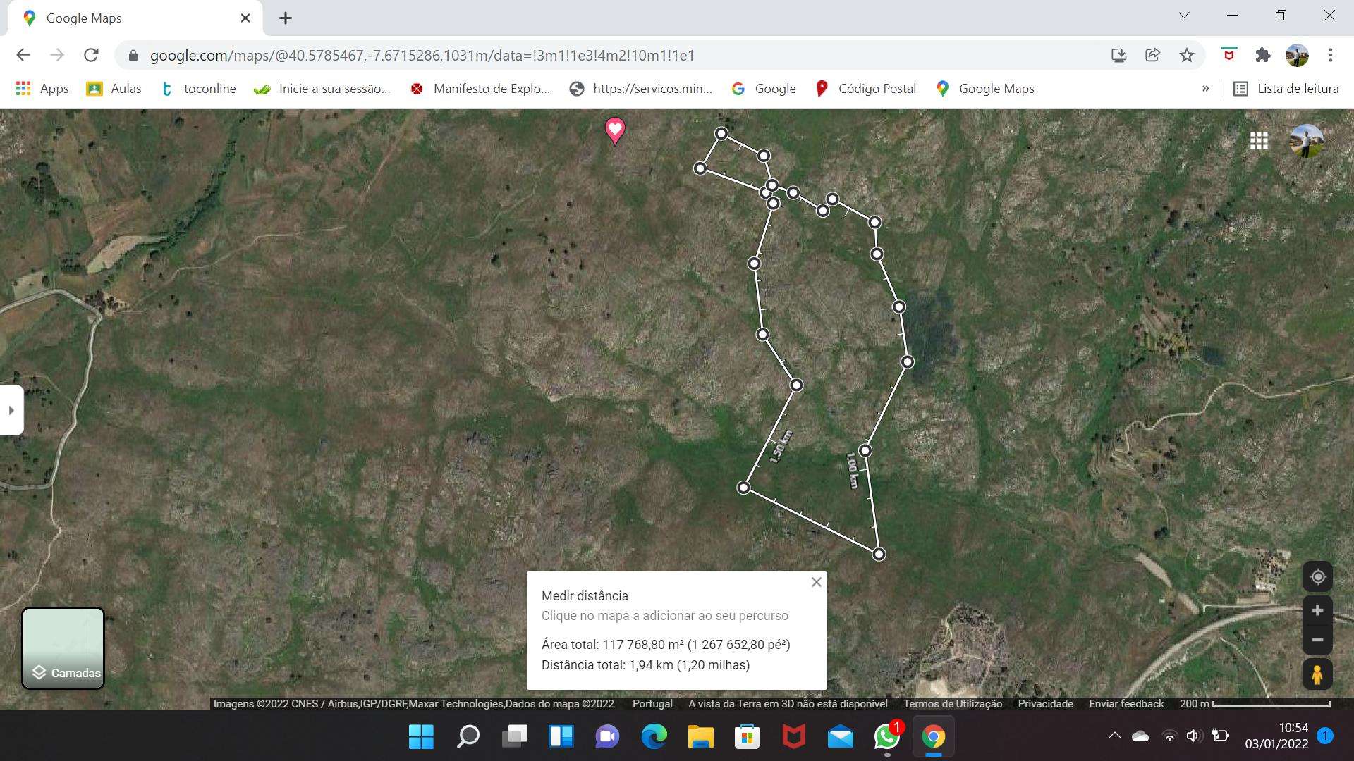Bookmark this page with the star icon
Viewport: 1354px width, 761px height.
point(1187,55)
